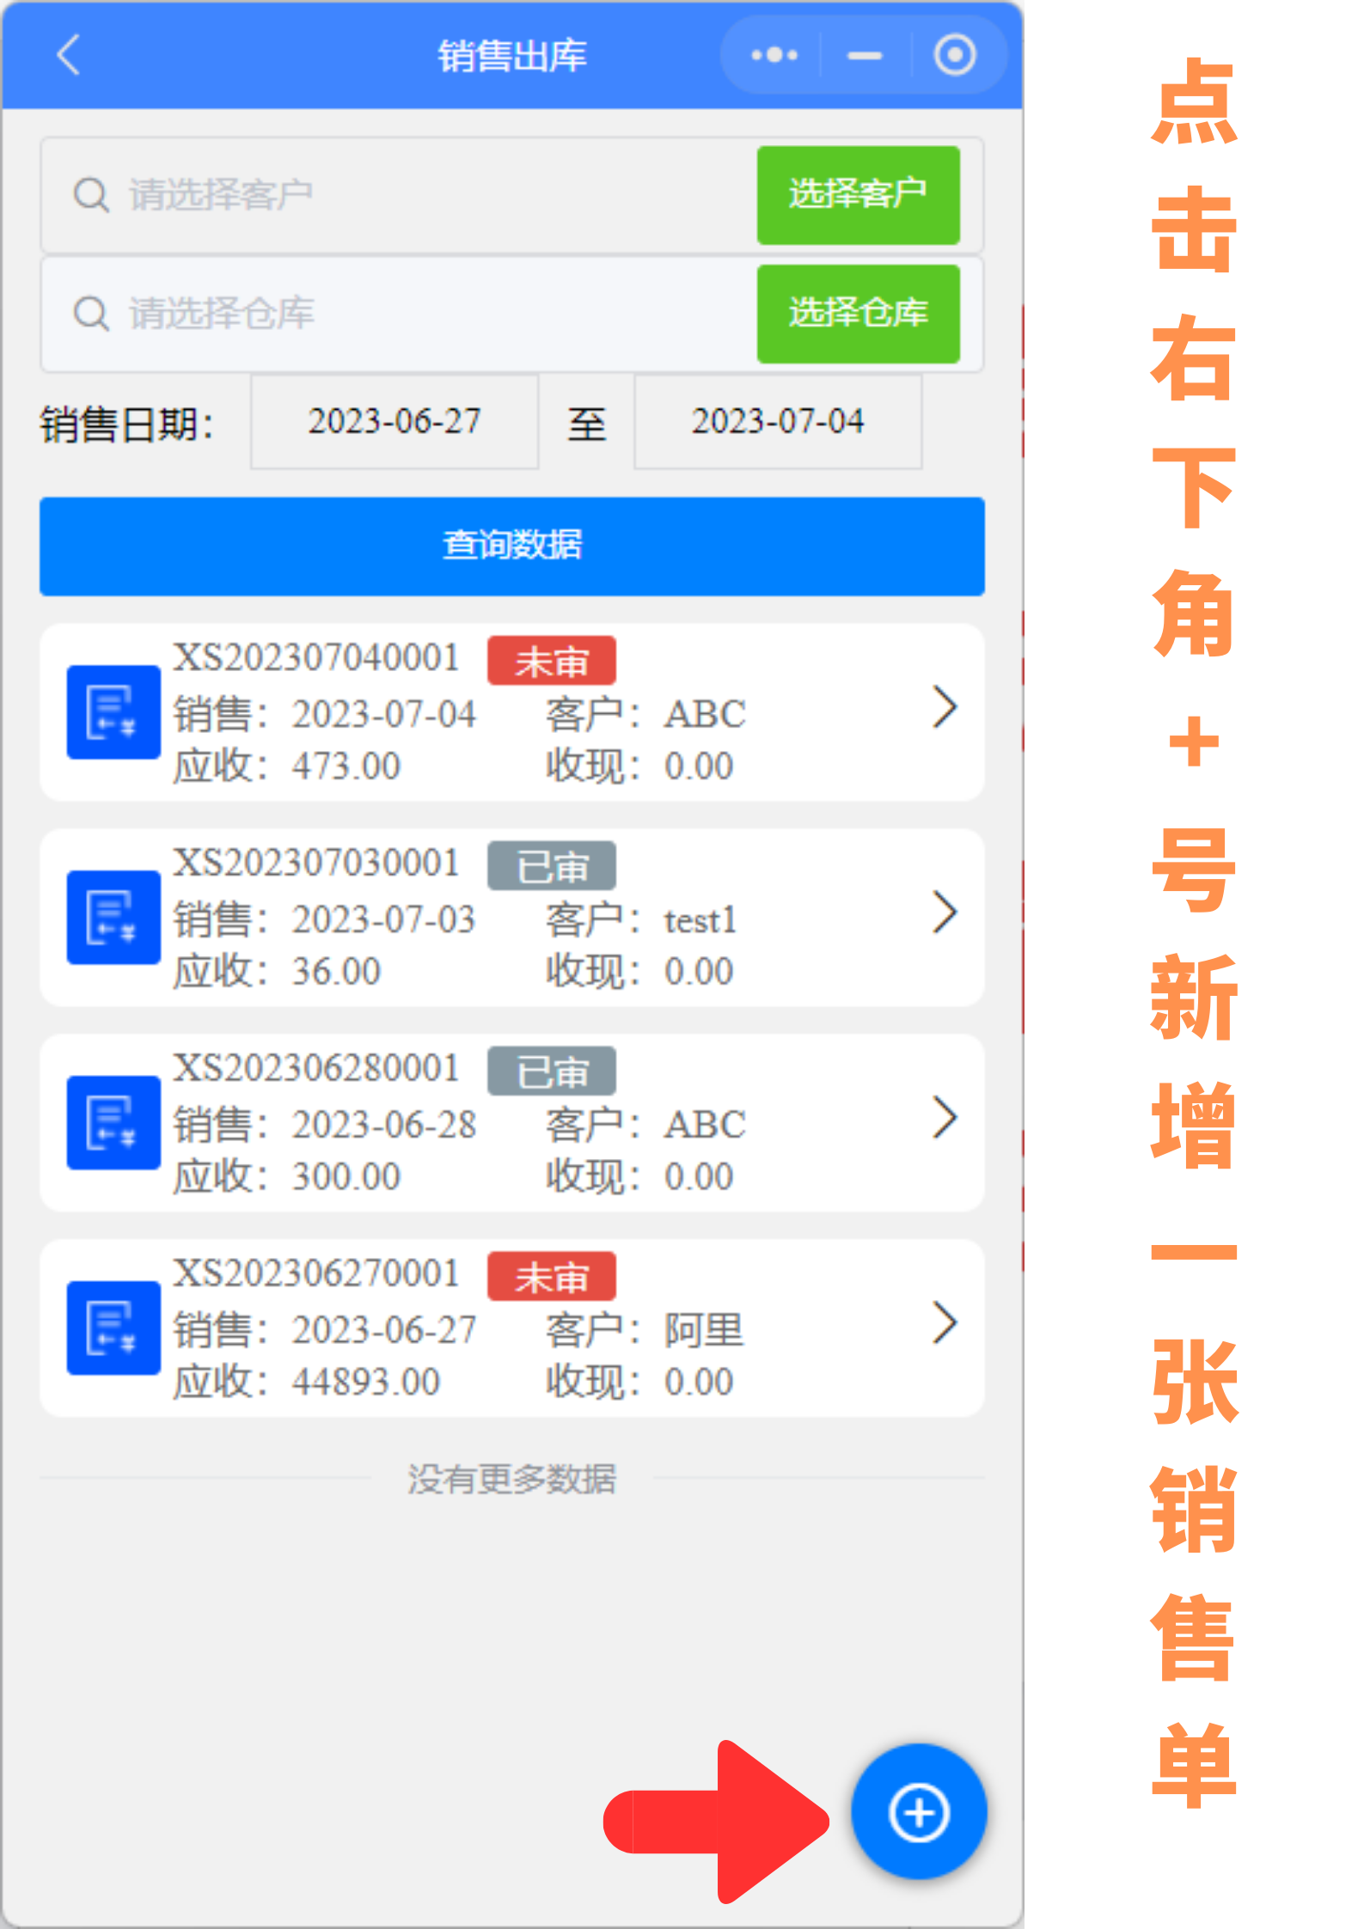Open the three-dot mini program menu
Image resolution: width=1364 pixels, height=1929 pixels.
[x=774, y=56]
